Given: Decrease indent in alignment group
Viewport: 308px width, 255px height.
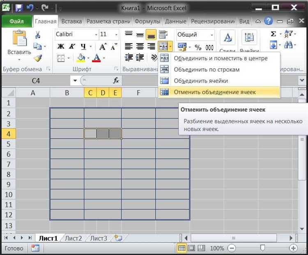Looking at the screenshot, I should [x=129, y=58].
